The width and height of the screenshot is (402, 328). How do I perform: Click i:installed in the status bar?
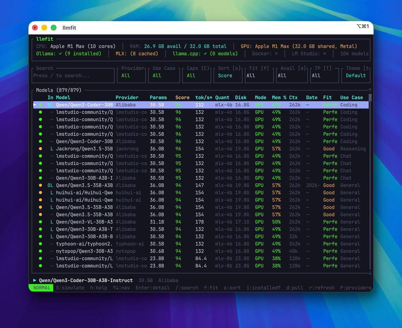click(x=264, y=288)
